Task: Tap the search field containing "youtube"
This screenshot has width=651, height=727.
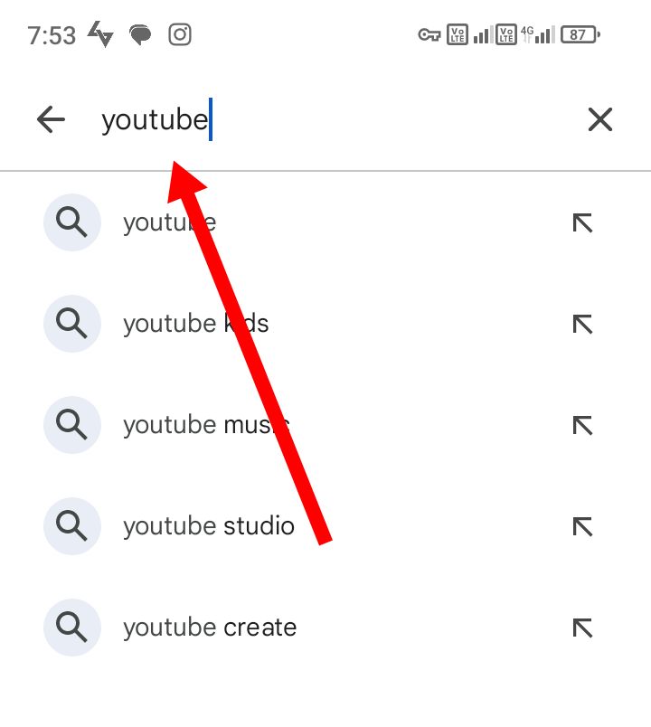Action: coord(344,119)
